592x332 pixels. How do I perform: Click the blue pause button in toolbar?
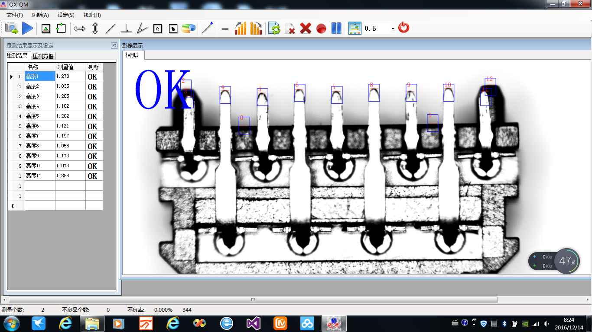[336, 29]
